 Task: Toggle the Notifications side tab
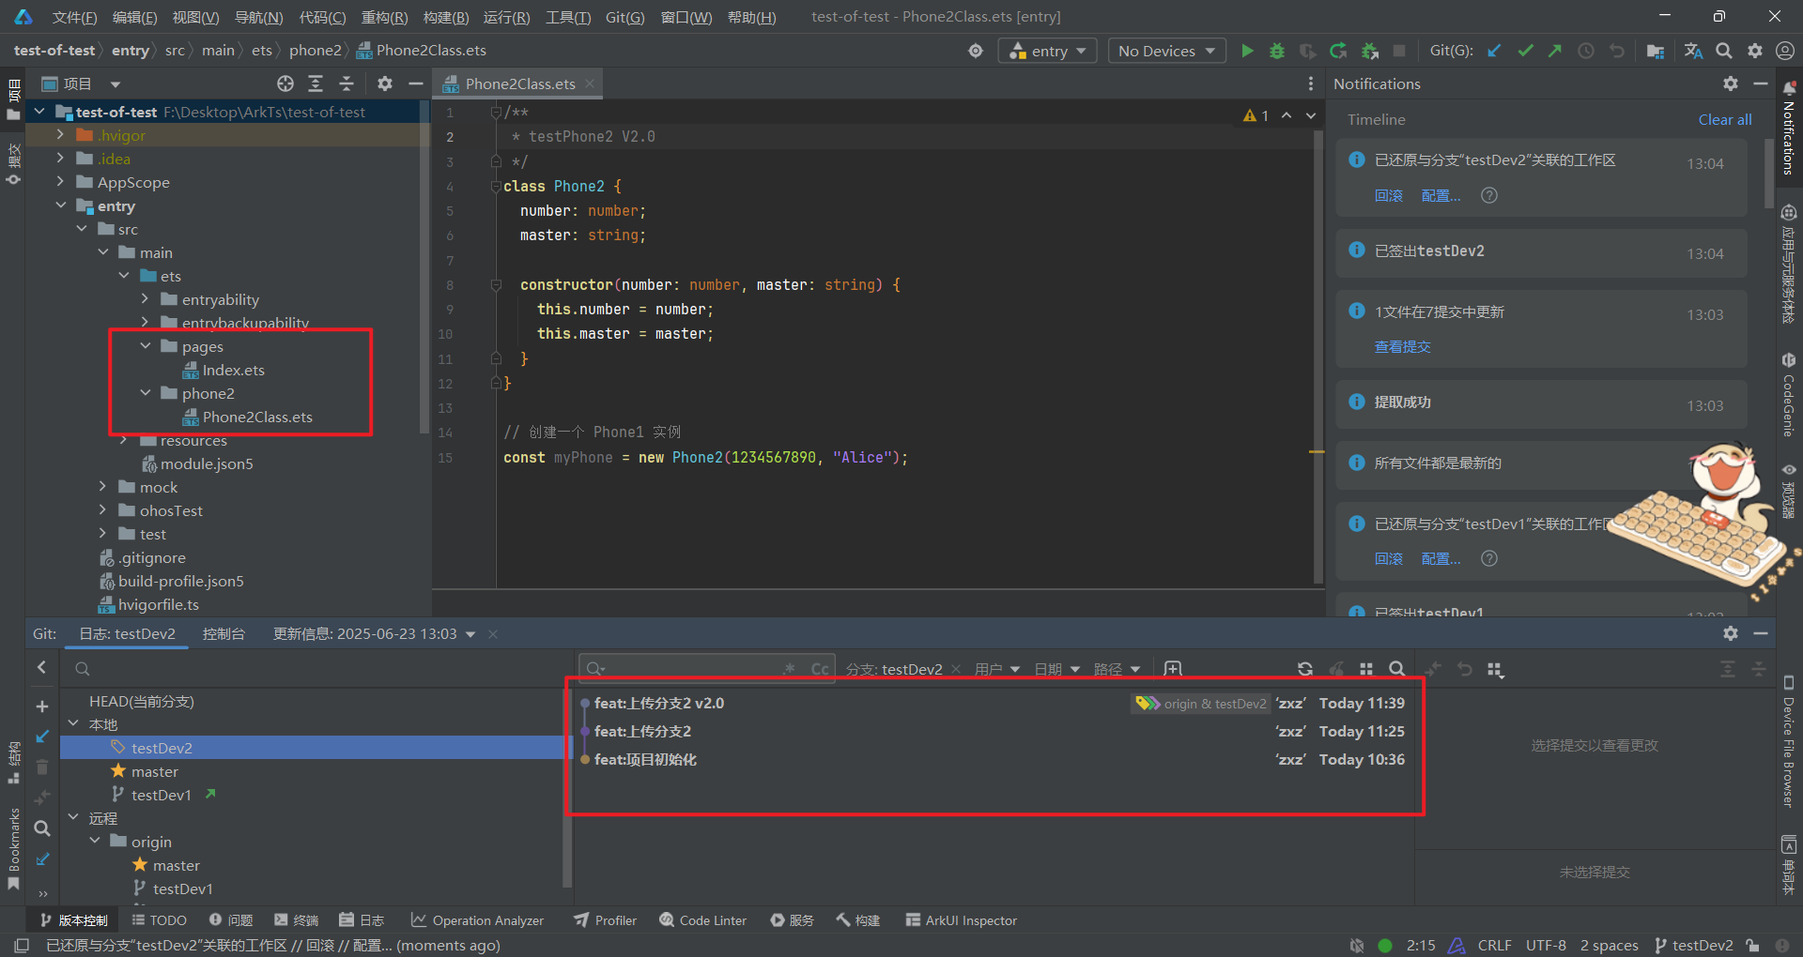1789,129
